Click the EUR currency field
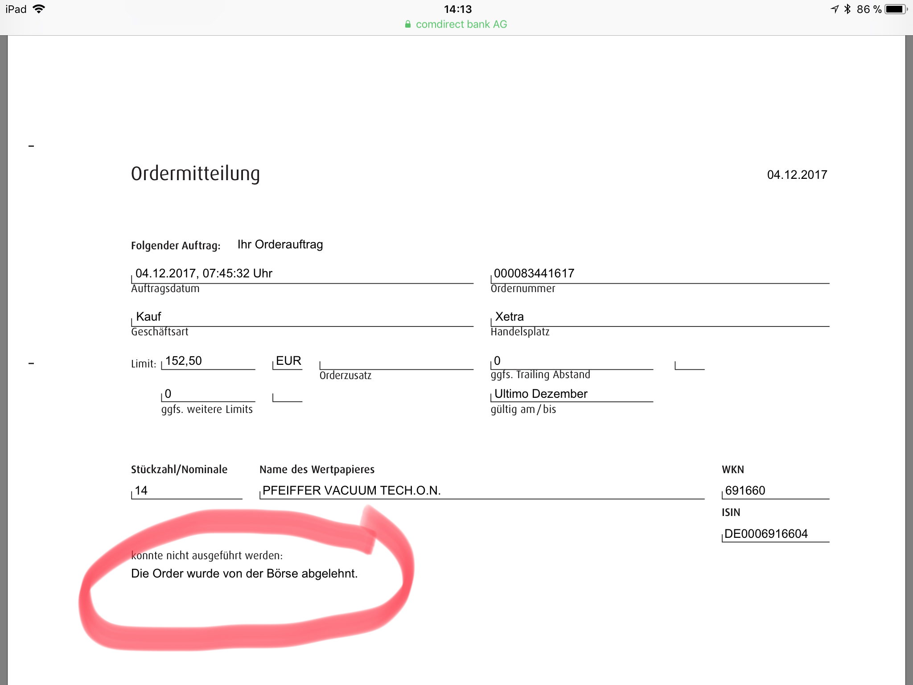913x685 pixels. coord(288,361)
